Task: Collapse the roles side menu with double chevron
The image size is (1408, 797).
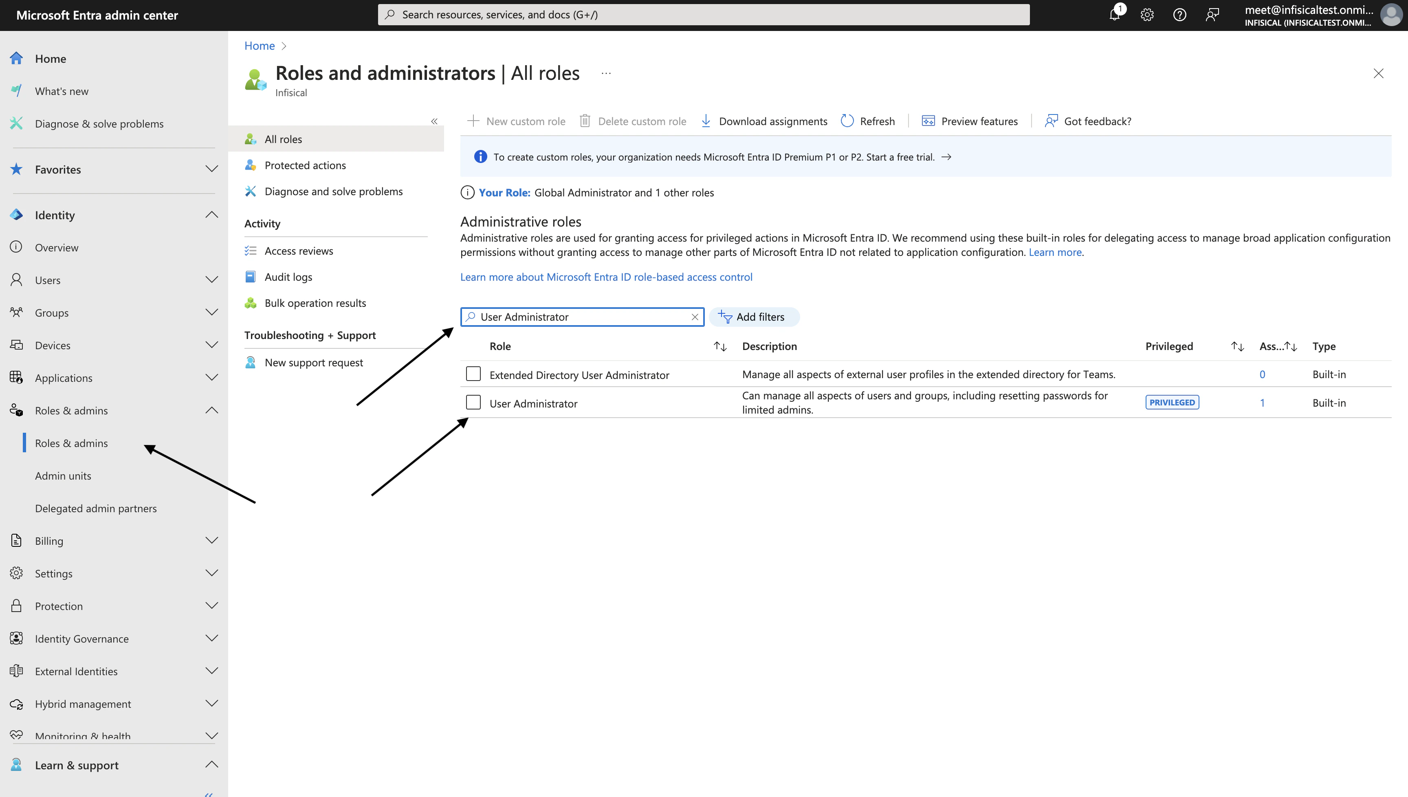Action: [434, 121]
